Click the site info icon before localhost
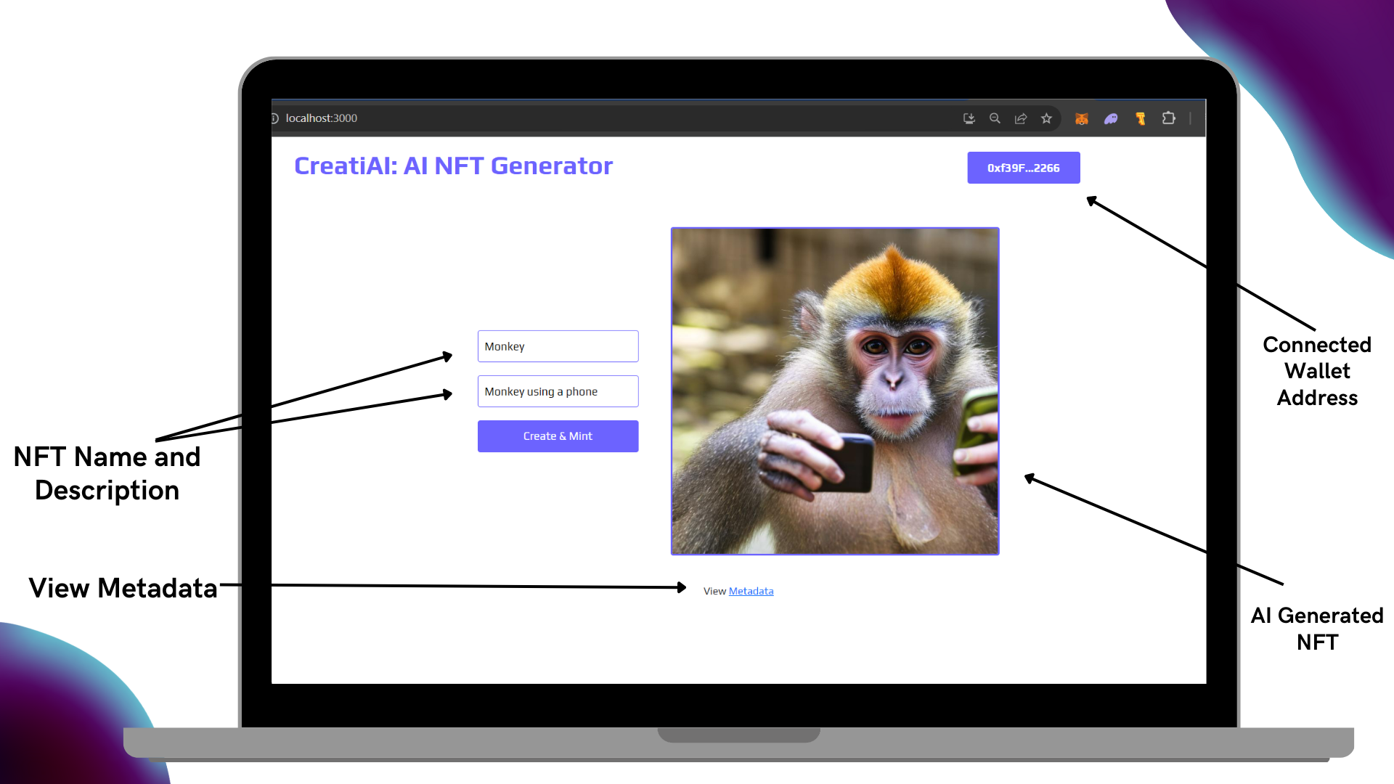 click(x=275, y=118)
